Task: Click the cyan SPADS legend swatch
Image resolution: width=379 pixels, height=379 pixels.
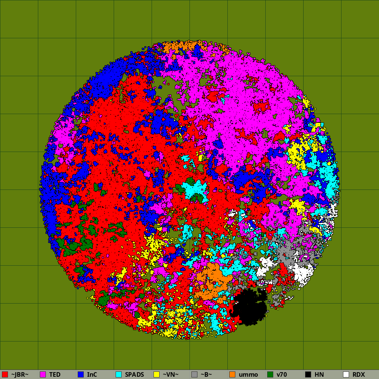Action: [119, 374]
